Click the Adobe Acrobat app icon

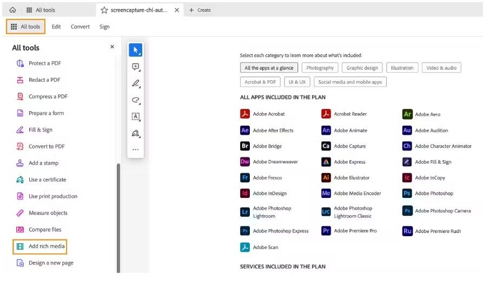pos(245,114)
